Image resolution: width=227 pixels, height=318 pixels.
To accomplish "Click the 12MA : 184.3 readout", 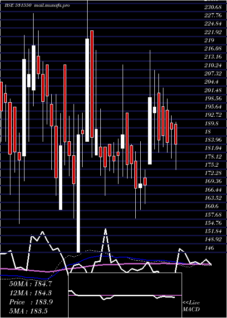I will (x=30, y=293).
